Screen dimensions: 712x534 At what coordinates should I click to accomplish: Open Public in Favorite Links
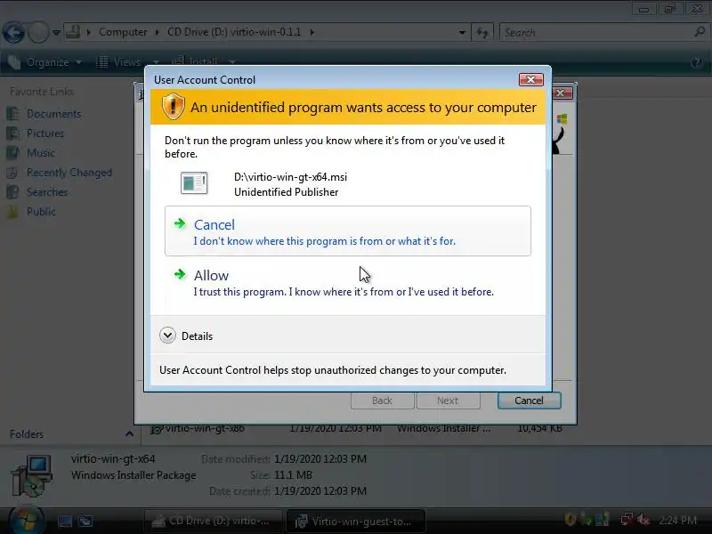(41, 212)
